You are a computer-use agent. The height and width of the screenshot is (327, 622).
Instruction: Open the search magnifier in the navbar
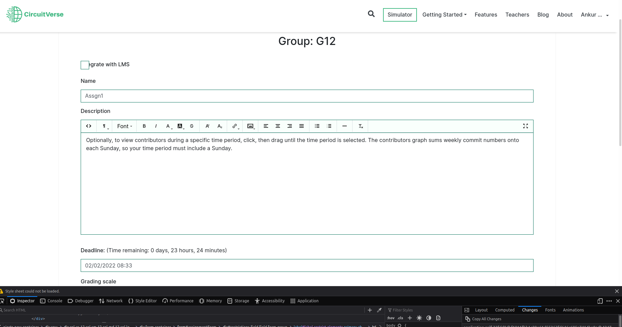[x=371, y=14]
